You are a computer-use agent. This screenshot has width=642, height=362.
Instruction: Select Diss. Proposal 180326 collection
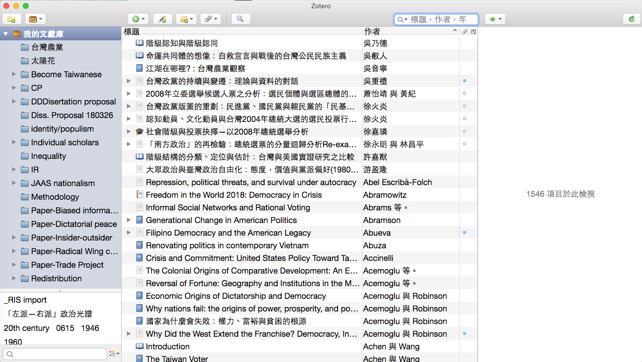tap(72, 115)
